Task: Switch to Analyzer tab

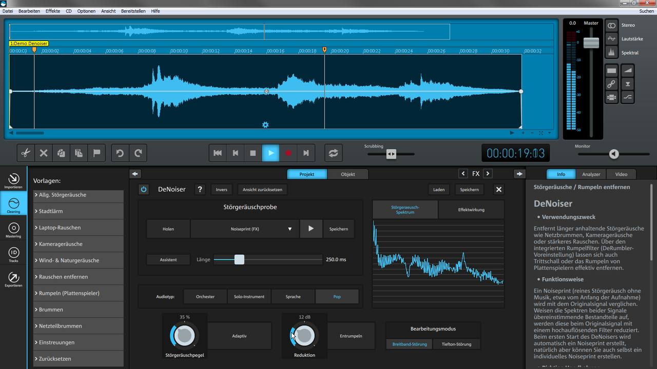Action: (x=591, y=174)
